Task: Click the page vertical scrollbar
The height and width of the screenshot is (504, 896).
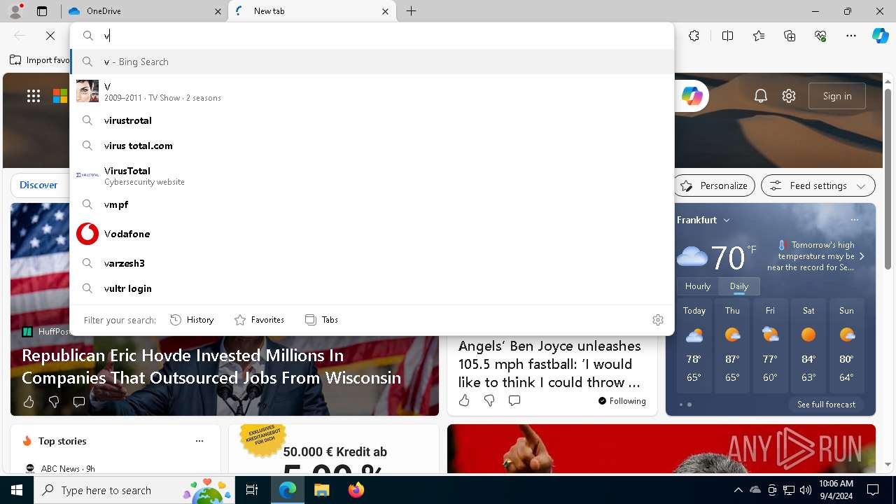Action: 888,179
